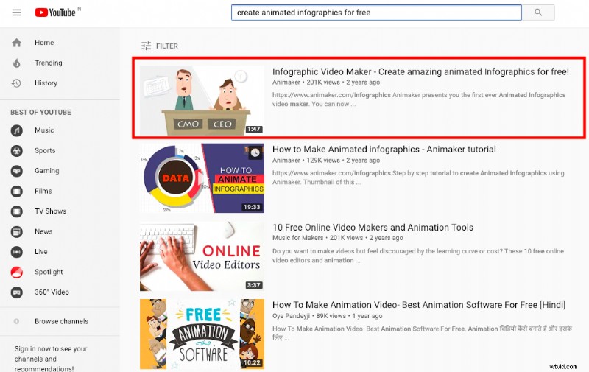Click Animaker channel of first result

[x=286, y=83]
